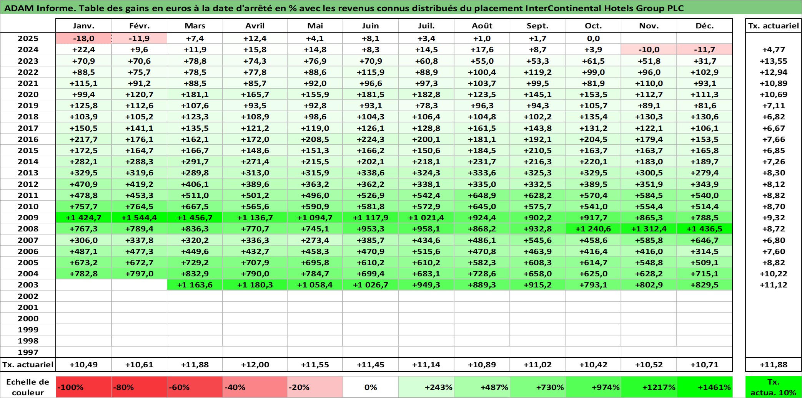Select the -11,9 cell for February 2025
This screenshot has height=398, width=802.
point(139,38)
